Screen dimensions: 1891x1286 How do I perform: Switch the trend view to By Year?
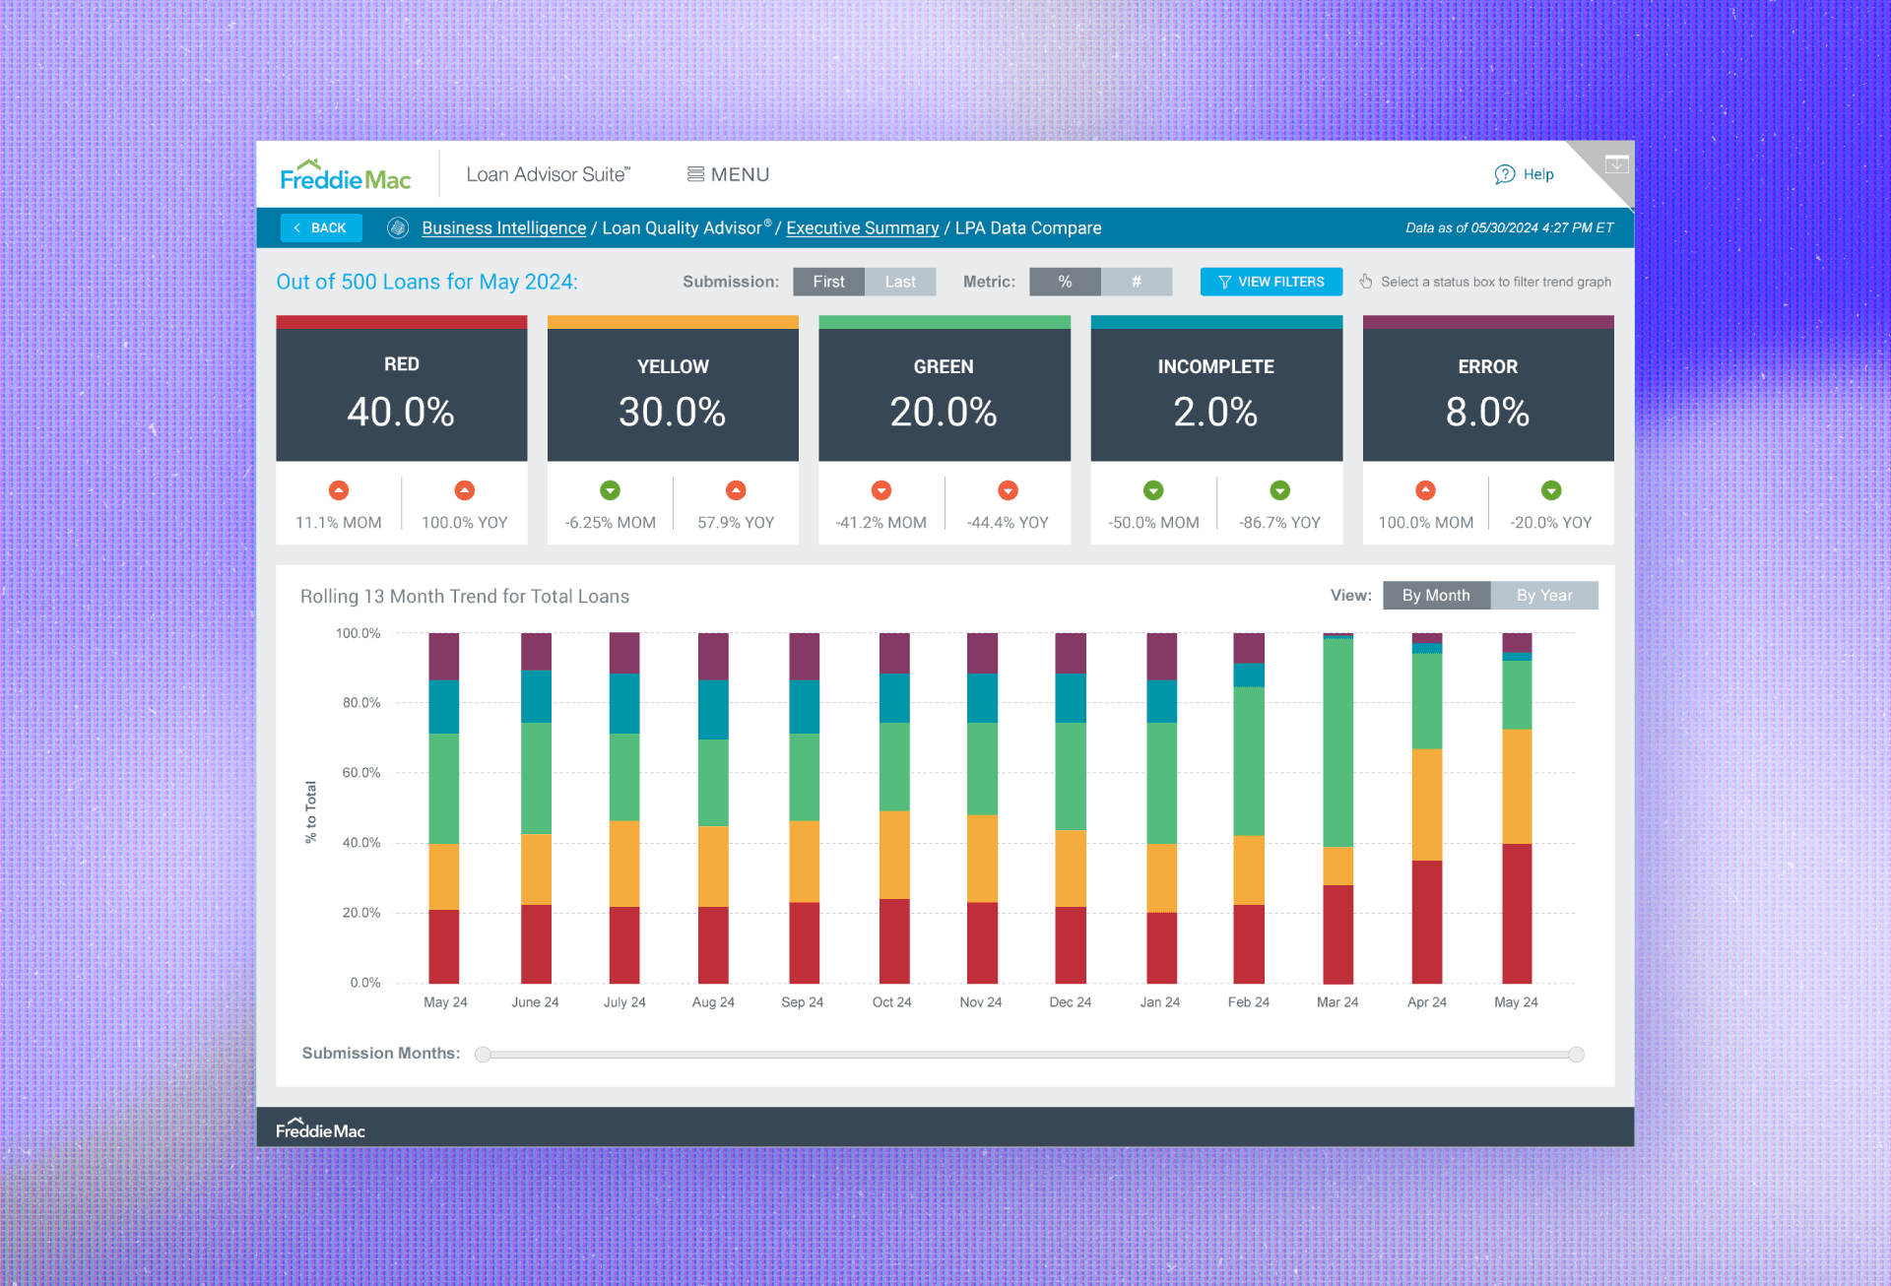point(1543,595)
